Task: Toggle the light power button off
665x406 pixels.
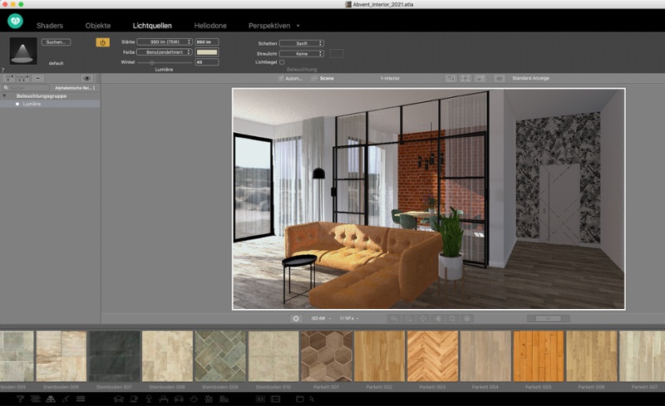Action: pyautogui.click(x=102, y=42)
